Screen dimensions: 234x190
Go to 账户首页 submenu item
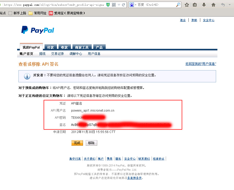pos(26,54)
